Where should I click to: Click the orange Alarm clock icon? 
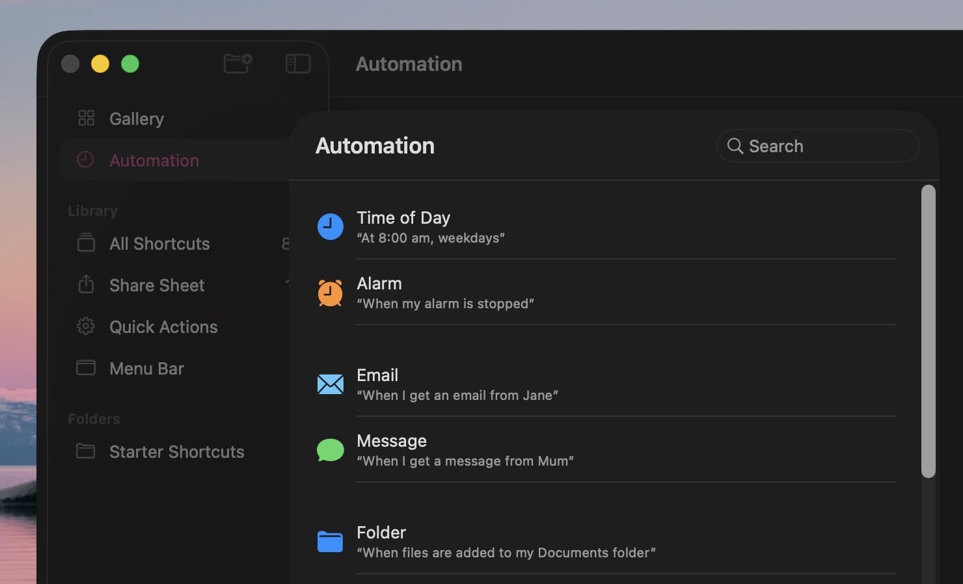coord(330,293)
